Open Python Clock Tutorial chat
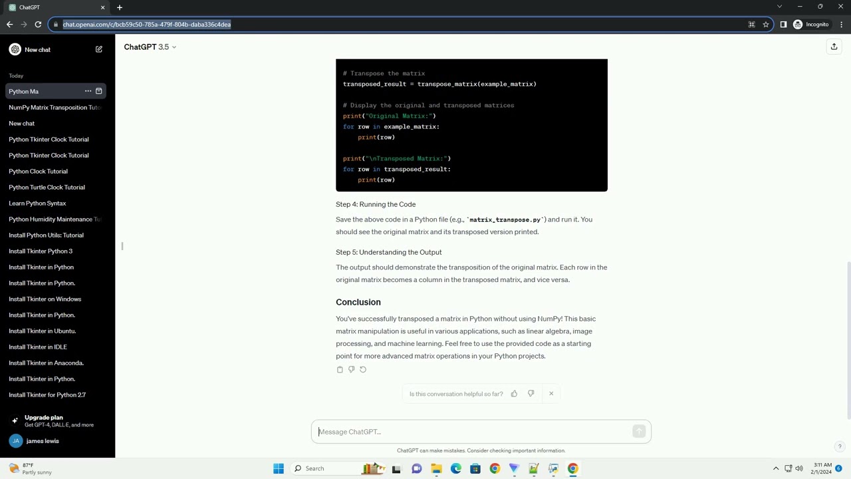The image size is (851, 479). tap(55, 171)
